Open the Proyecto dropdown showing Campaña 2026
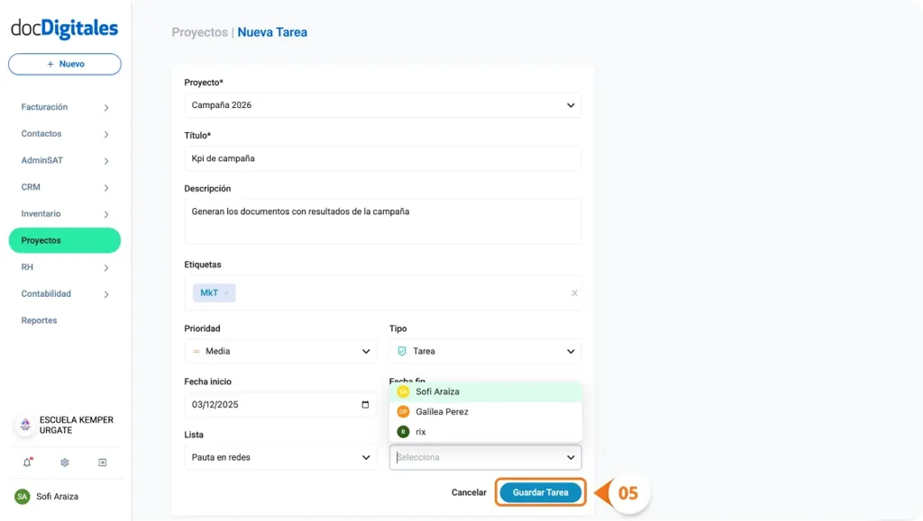The height and width of the screenshot is (521, 923). [383, 105]
